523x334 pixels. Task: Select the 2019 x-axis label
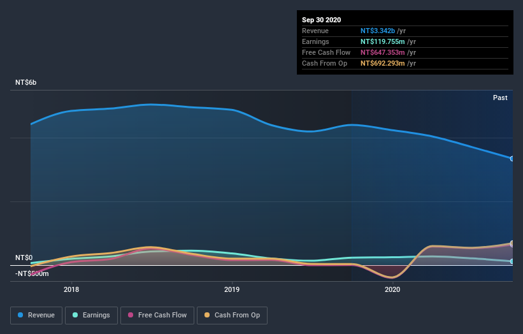click(232, 289)
